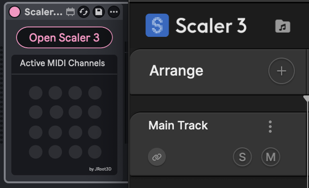Click the hot-swap preset arrows icon

(84, 12)
